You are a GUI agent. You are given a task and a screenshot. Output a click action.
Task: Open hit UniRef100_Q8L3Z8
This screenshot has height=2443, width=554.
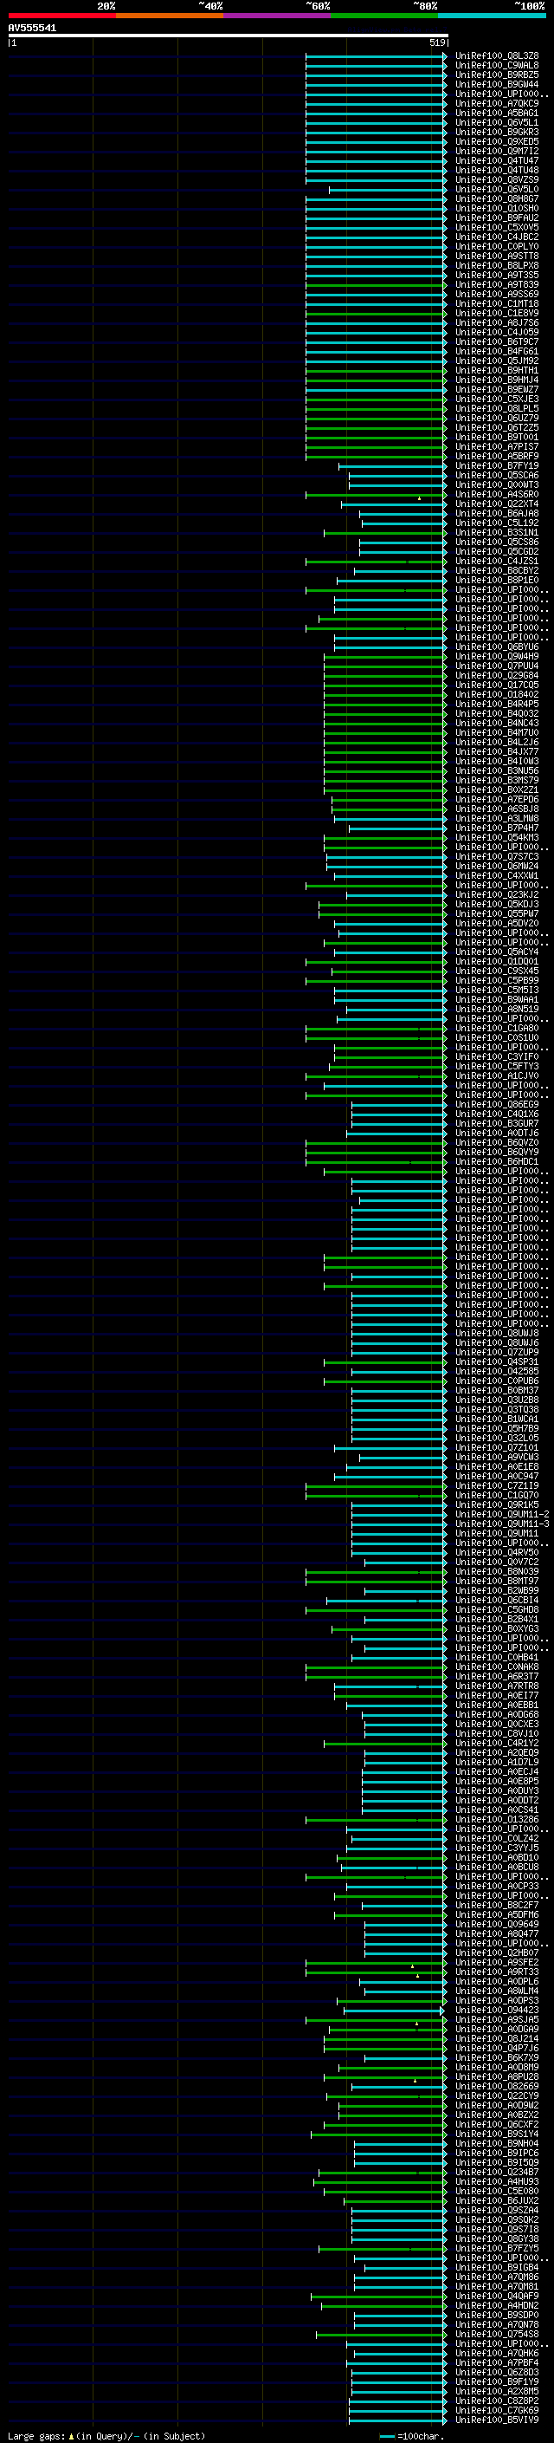(x=497, y=56)
